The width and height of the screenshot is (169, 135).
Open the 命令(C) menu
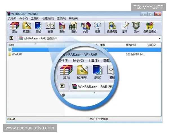point(23,19)
